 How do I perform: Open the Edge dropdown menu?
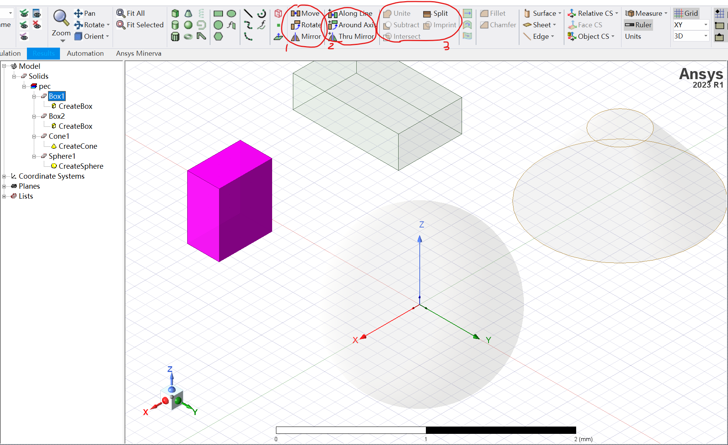click(x=539, y=37)
